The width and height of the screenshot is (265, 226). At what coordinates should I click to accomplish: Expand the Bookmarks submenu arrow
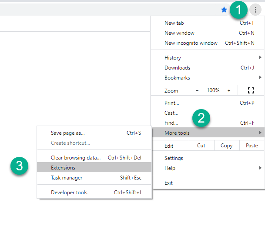(260, 77)
